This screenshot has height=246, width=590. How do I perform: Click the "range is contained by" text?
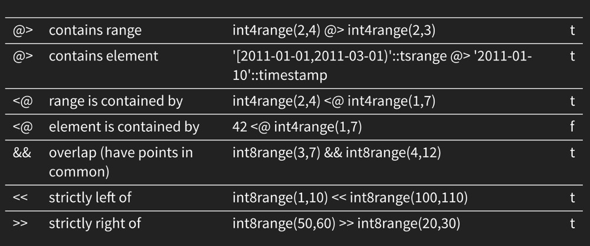tap(116, 101)
